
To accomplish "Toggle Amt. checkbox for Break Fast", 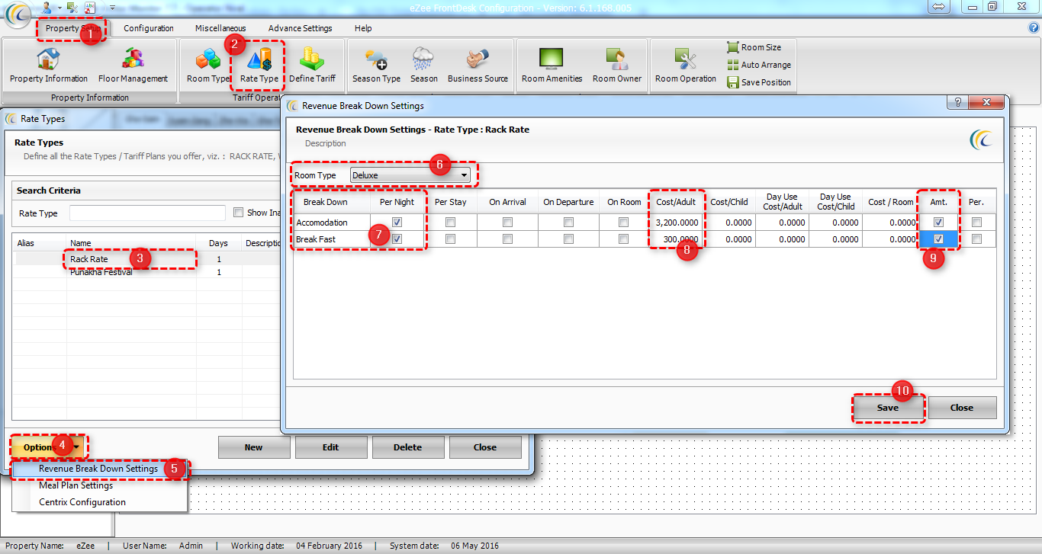I will click(939, 239).
